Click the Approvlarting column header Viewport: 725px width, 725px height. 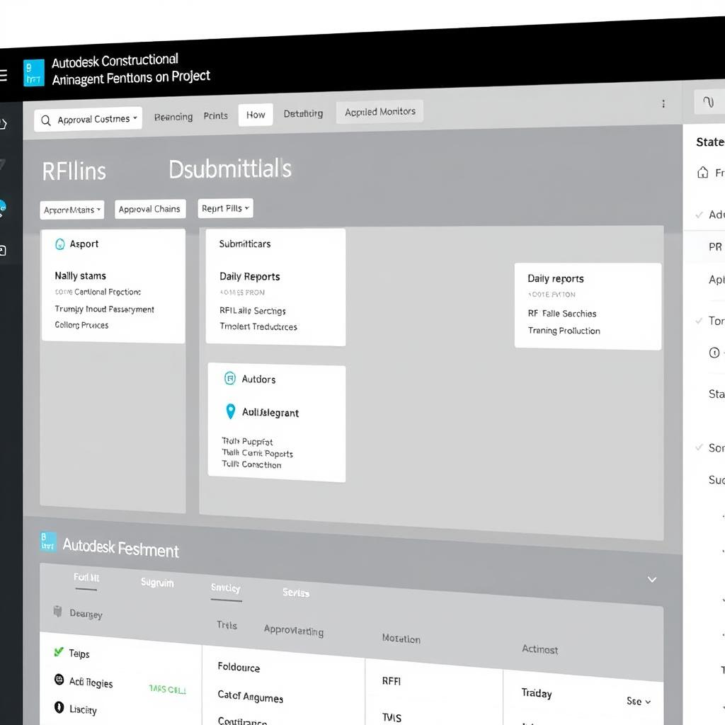coord(294,630)
